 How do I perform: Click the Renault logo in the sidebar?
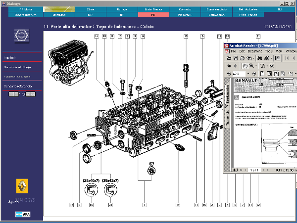pos(22,186)
